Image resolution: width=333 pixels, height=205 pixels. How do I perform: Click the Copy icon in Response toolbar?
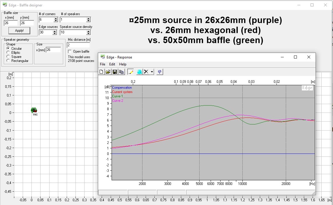pyautogui.click(x=121, y=72)
